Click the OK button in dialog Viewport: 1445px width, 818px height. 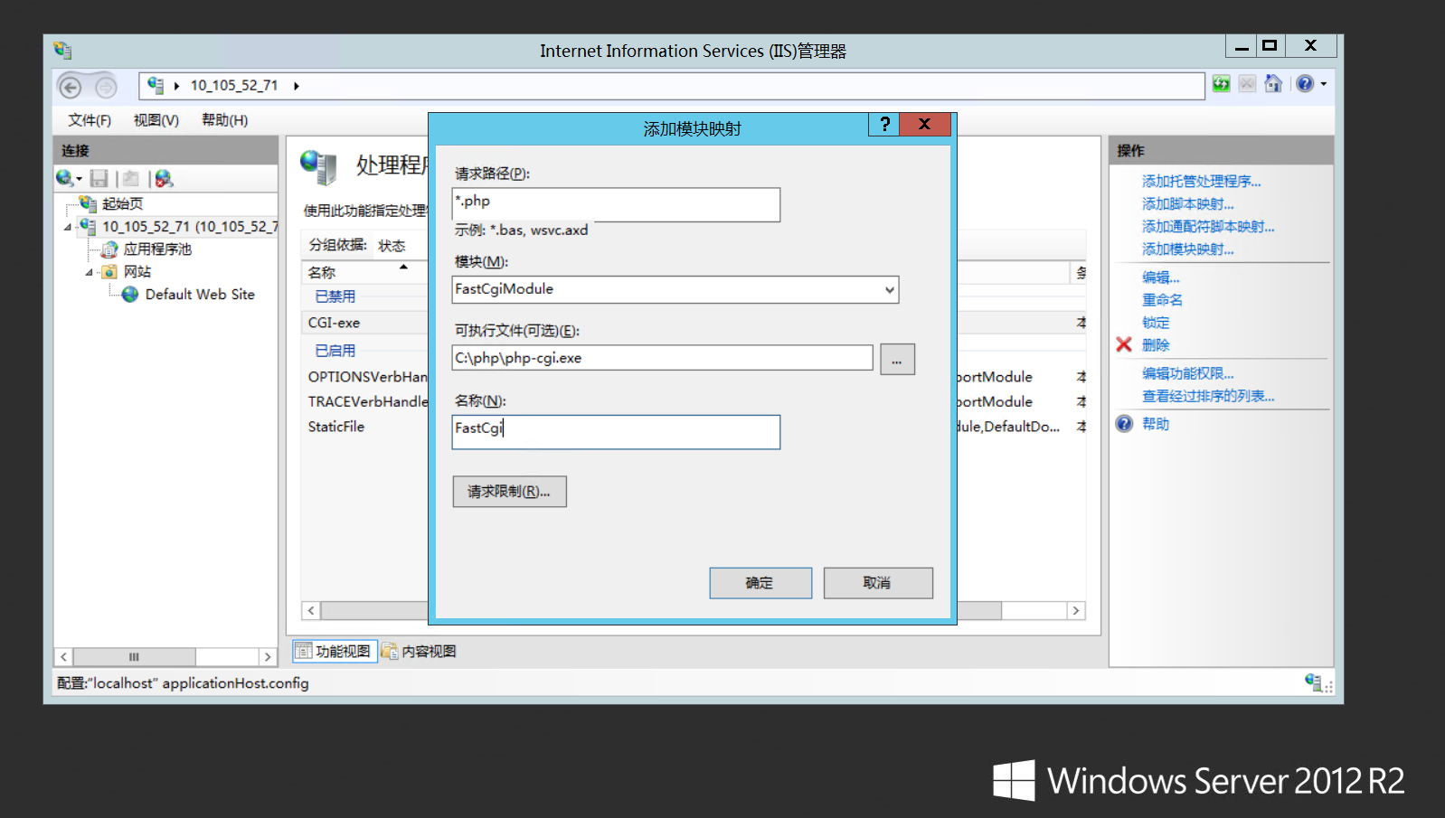click(x=760, y=583)
